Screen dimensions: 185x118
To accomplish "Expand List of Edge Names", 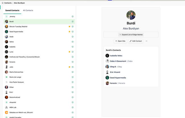I will (x=131, y=35).
